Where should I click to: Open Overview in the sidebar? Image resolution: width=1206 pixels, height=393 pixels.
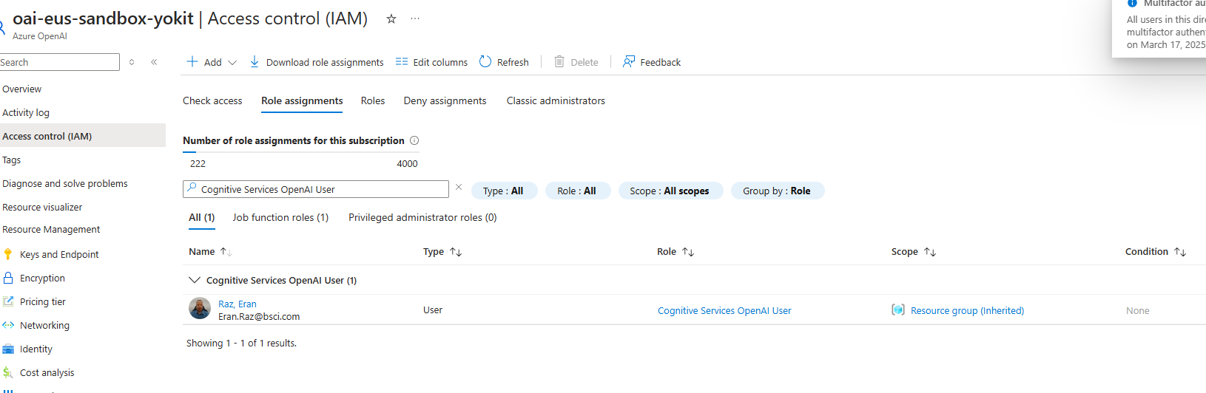coord(22,89)
